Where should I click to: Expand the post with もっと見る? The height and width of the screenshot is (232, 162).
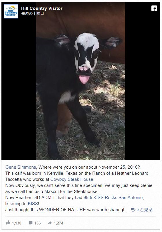(x=141, y=210)
